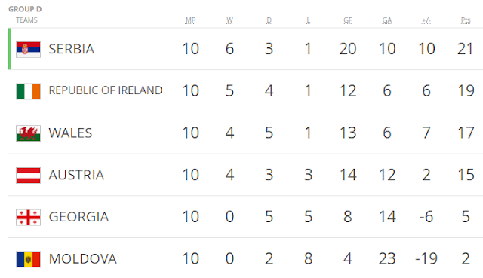Click the Wales dragon flag icon
Viewport: 483px width, 278px height.
(x=28, y=133)
